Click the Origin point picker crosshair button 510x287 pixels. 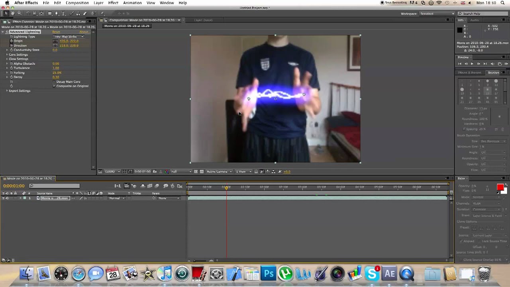coord(55,41)
